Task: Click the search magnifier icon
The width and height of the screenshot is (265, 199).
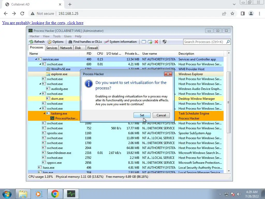Action: pos(228,42)
